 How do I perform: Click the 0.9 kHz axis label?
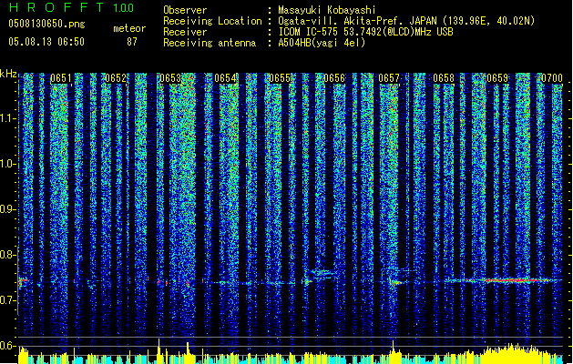pos(8,209)
